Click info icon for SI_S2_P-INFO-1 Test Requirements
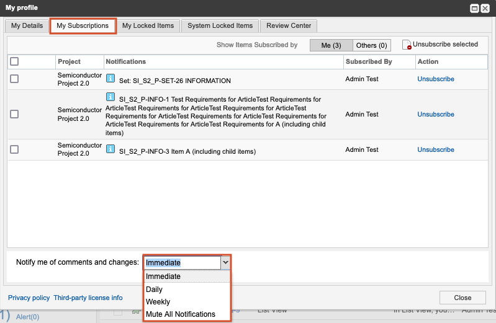The height and width of the screenshot is (323, 496). [110, 97]
